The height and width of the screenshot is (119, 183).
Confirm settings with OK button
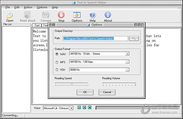85,92
